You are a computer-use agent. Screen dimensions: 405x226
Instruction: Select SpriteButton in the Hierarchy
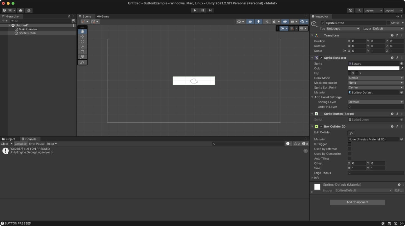coord(27,33)
